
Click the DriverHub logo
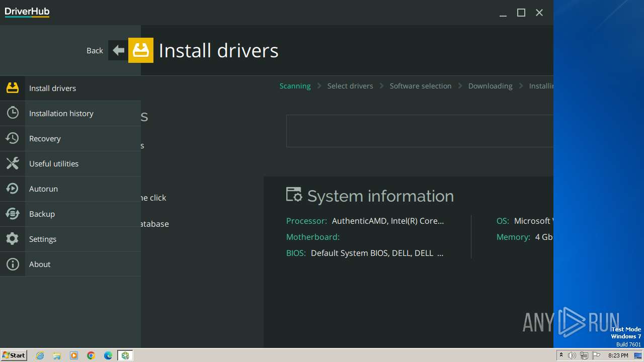tap(27, 12)
